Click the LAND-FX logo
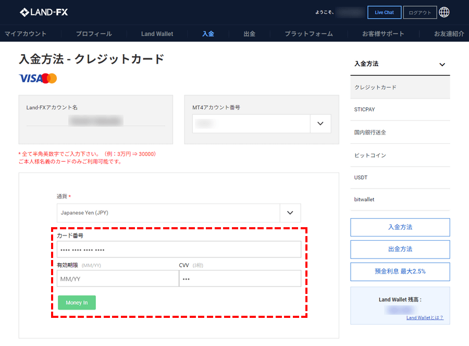Viewport: 469px width, 346px height. click(x=44, y=13)
